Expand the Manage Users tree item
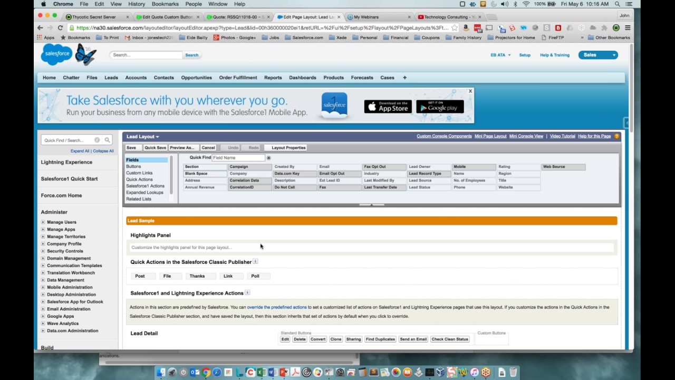The height and width of the screenshot is (380, 675). [43, 222]
